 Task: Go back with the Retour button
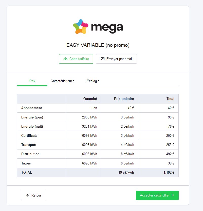(33, 195)
